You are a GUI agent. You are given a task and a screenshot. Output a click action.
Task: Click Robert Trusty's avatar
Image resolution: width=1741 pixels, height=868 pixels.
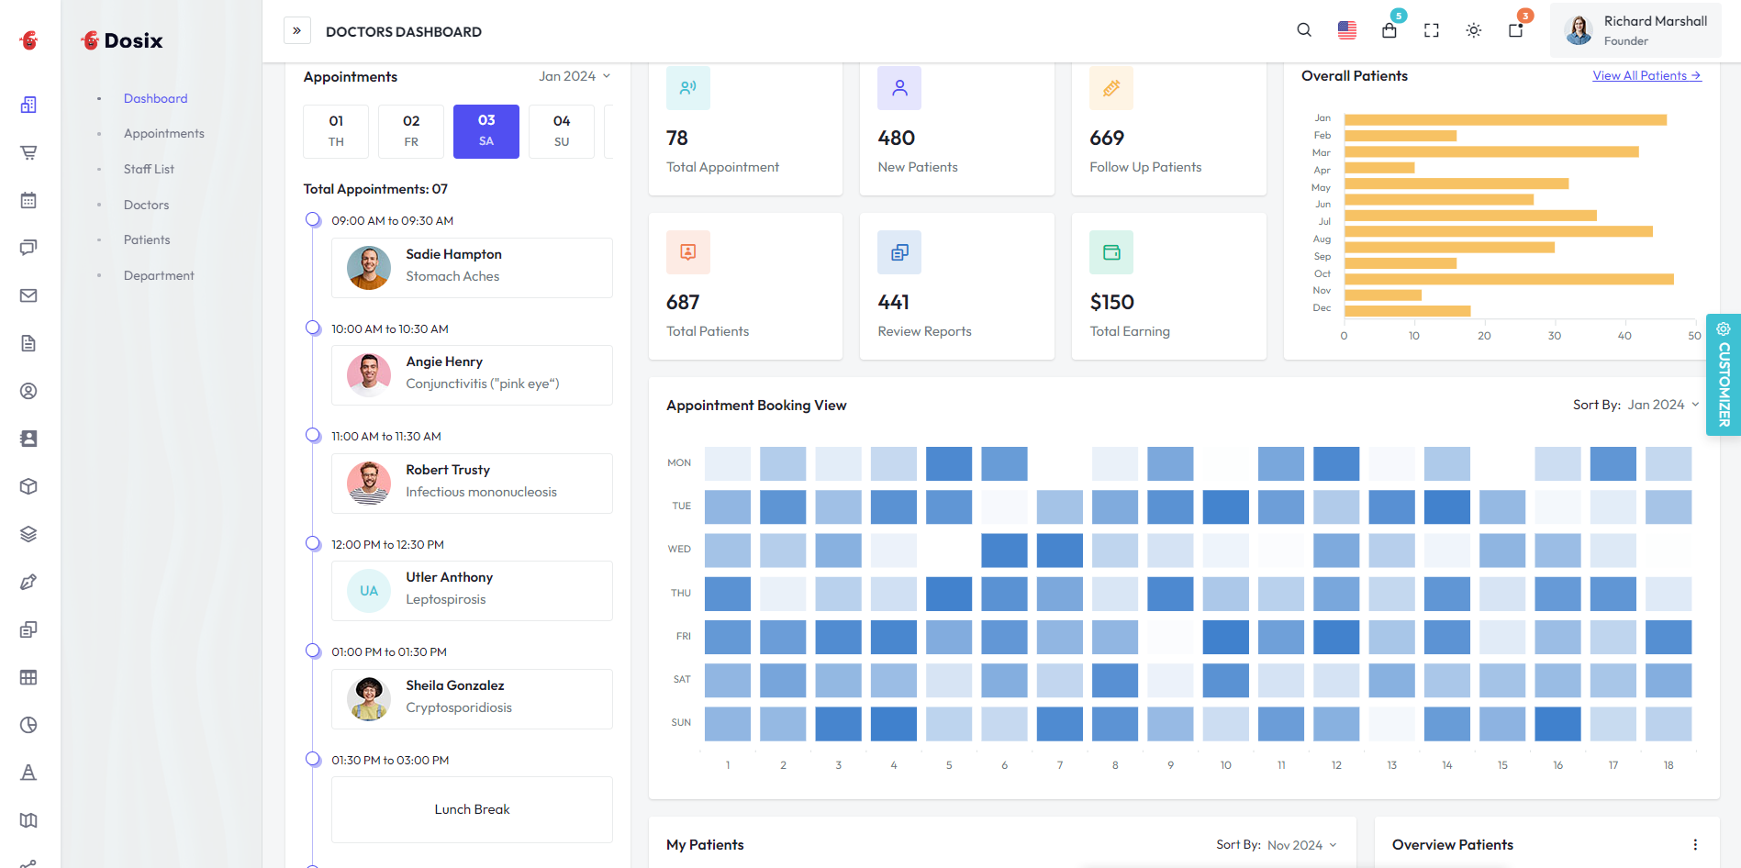click(369, 483)
